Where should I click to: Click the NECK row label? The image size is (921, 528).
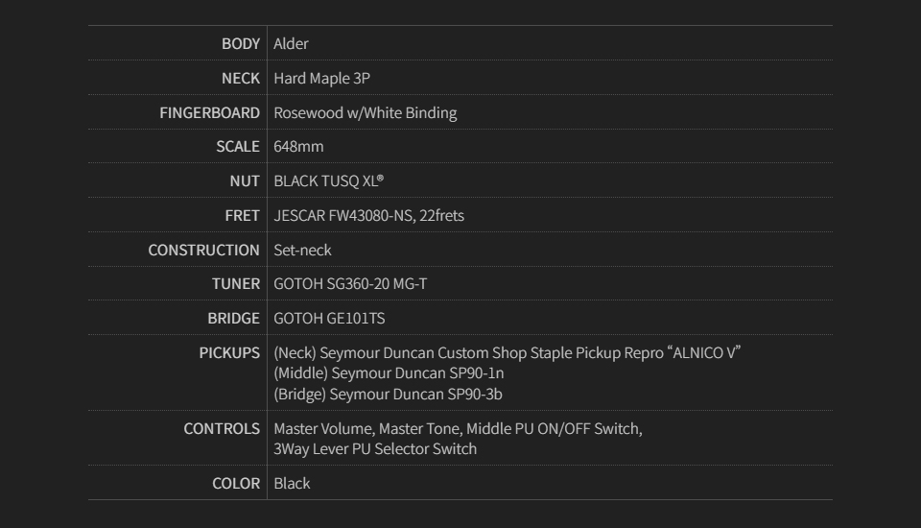click(x=240, y=78)
